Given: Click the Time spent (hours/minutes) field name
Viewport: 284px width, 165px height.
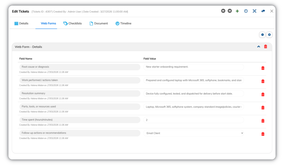Looking at the screenshot, I should (80, 120).
